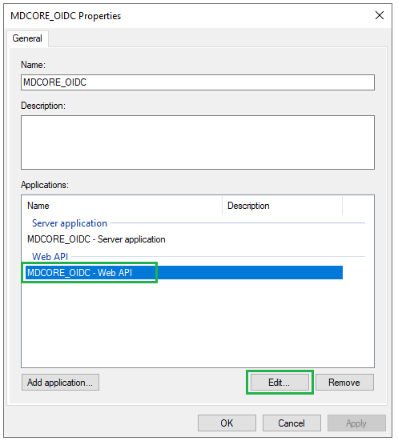Collapse the Web API group header
Viewport: 398px width, 441px height.
(50, 256)
